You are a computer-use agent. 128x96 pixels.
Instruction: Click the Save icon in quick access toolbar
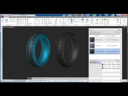9,15
